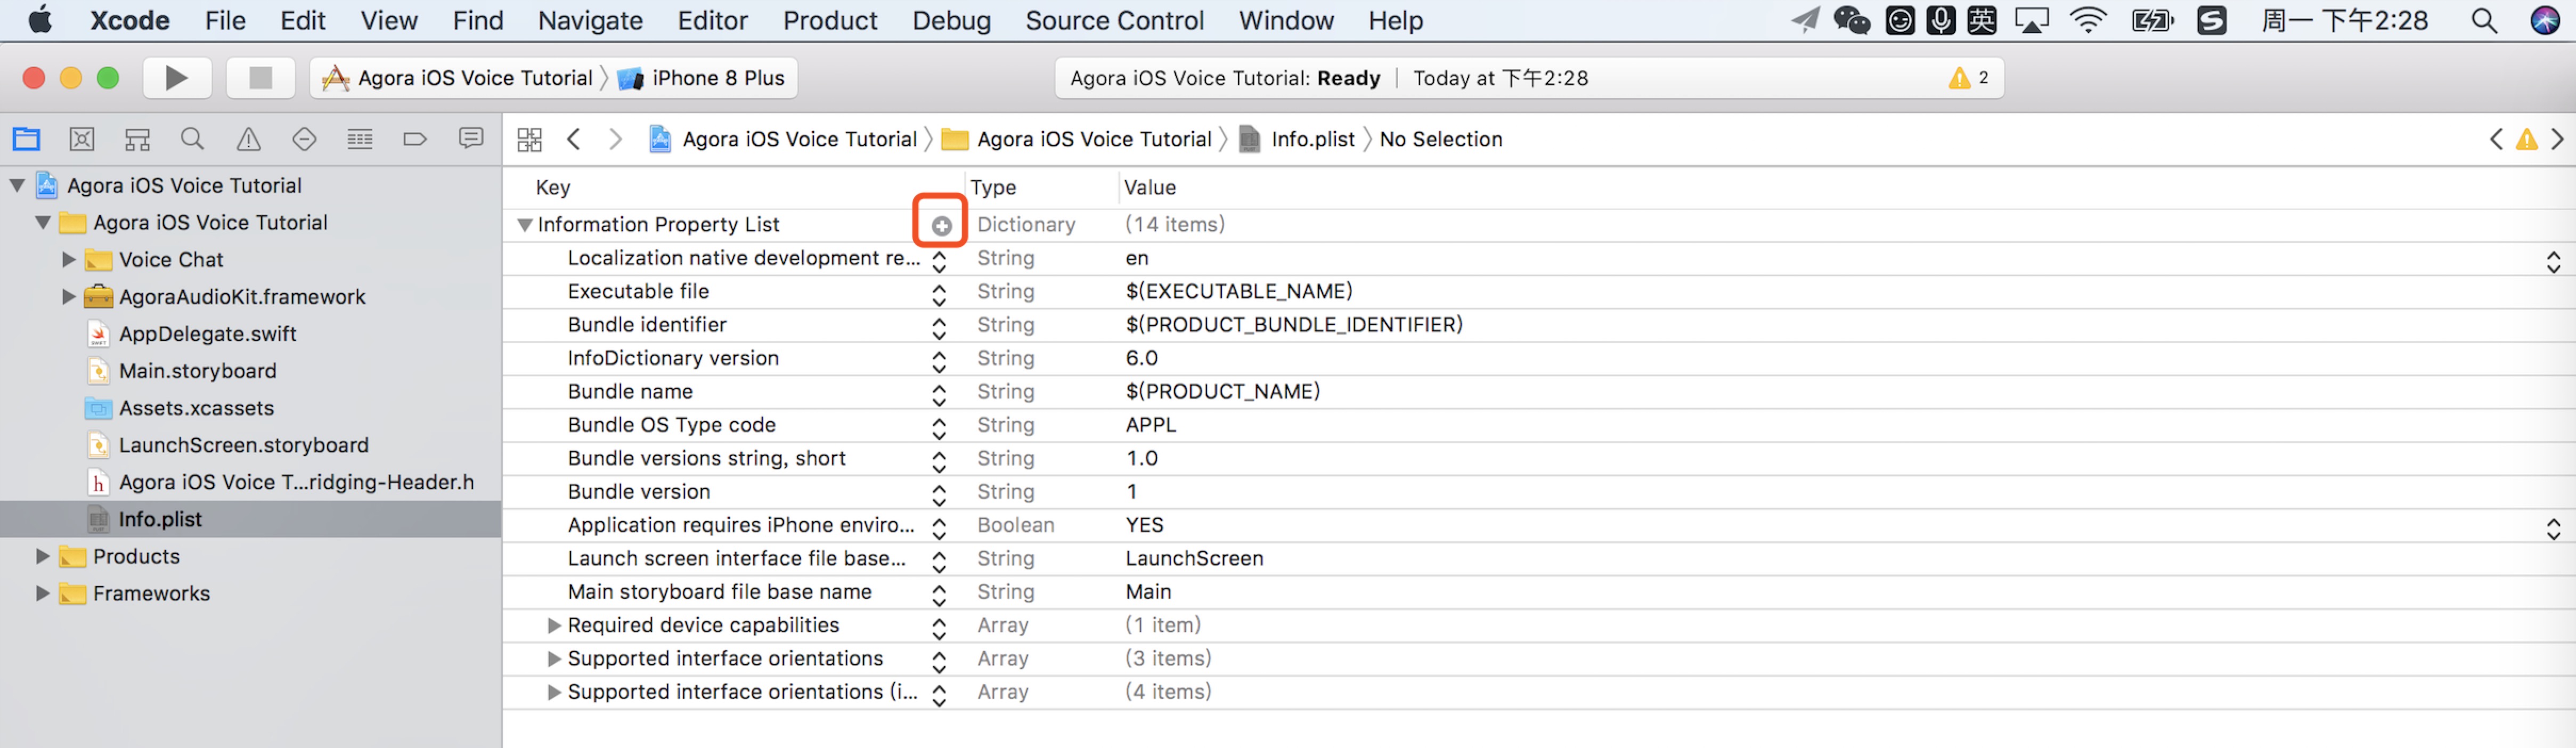Select Agora iOS Voice Tutorial scheme
The image size is (2576, 748).
click(x=458, y=78)
